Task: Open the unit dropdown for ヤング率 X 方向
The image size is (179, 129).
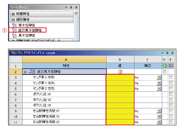Action: [159, 77]
